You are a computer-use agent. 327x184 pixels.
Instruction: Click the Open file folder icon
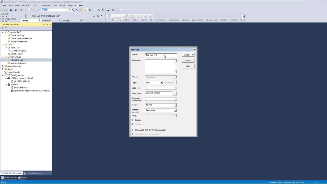point(7,10)
